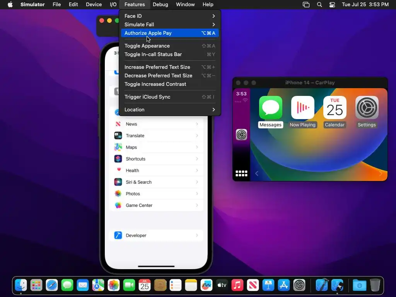Viewport: 396px width, 297px height.
Task: Expand the Face ID submenu
Action: (170, 16)
